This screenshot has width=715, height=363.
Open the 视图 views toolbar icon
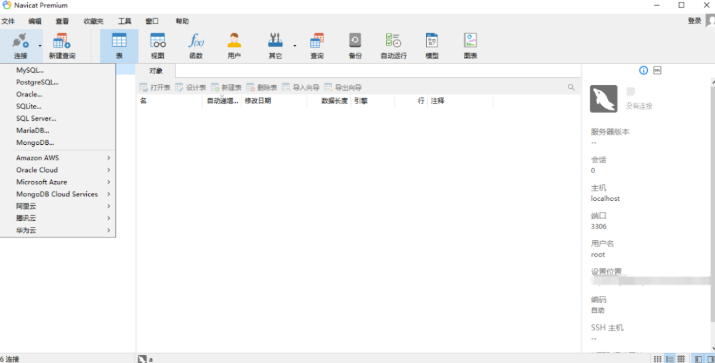(x=158, y=41)
